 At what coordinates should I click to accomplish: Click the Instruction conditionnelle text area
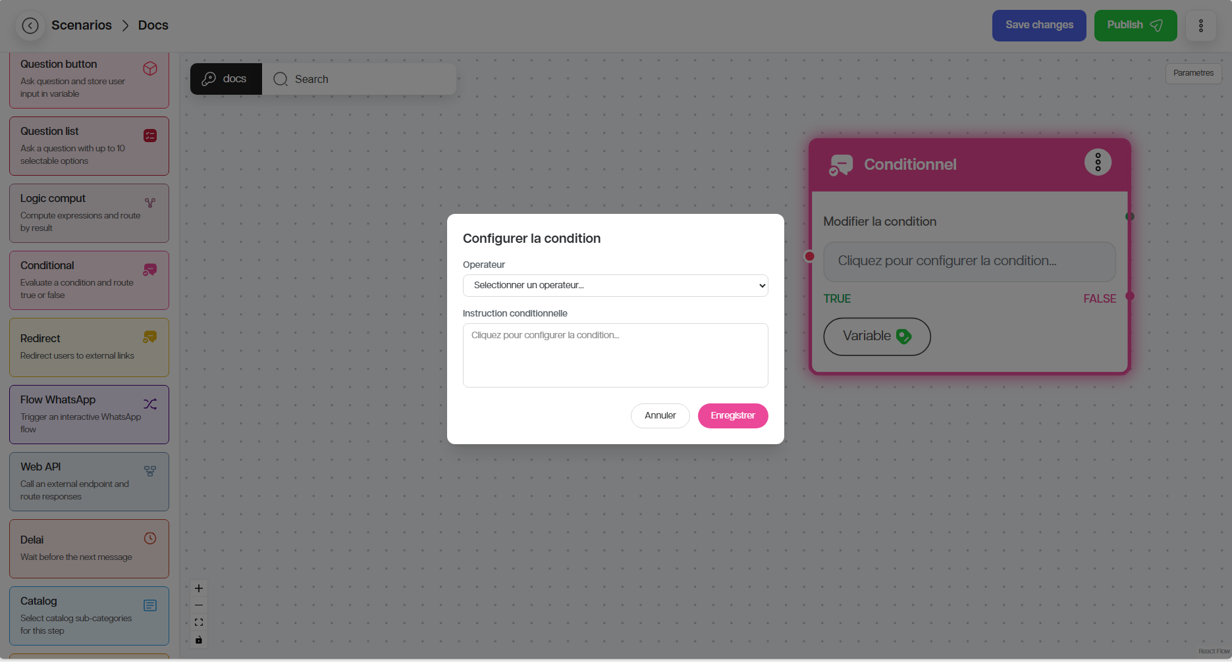[615, 355]
